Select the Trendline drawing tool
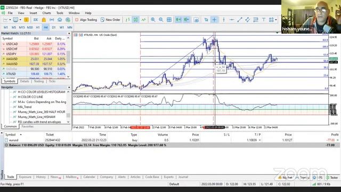 [240, 20]
